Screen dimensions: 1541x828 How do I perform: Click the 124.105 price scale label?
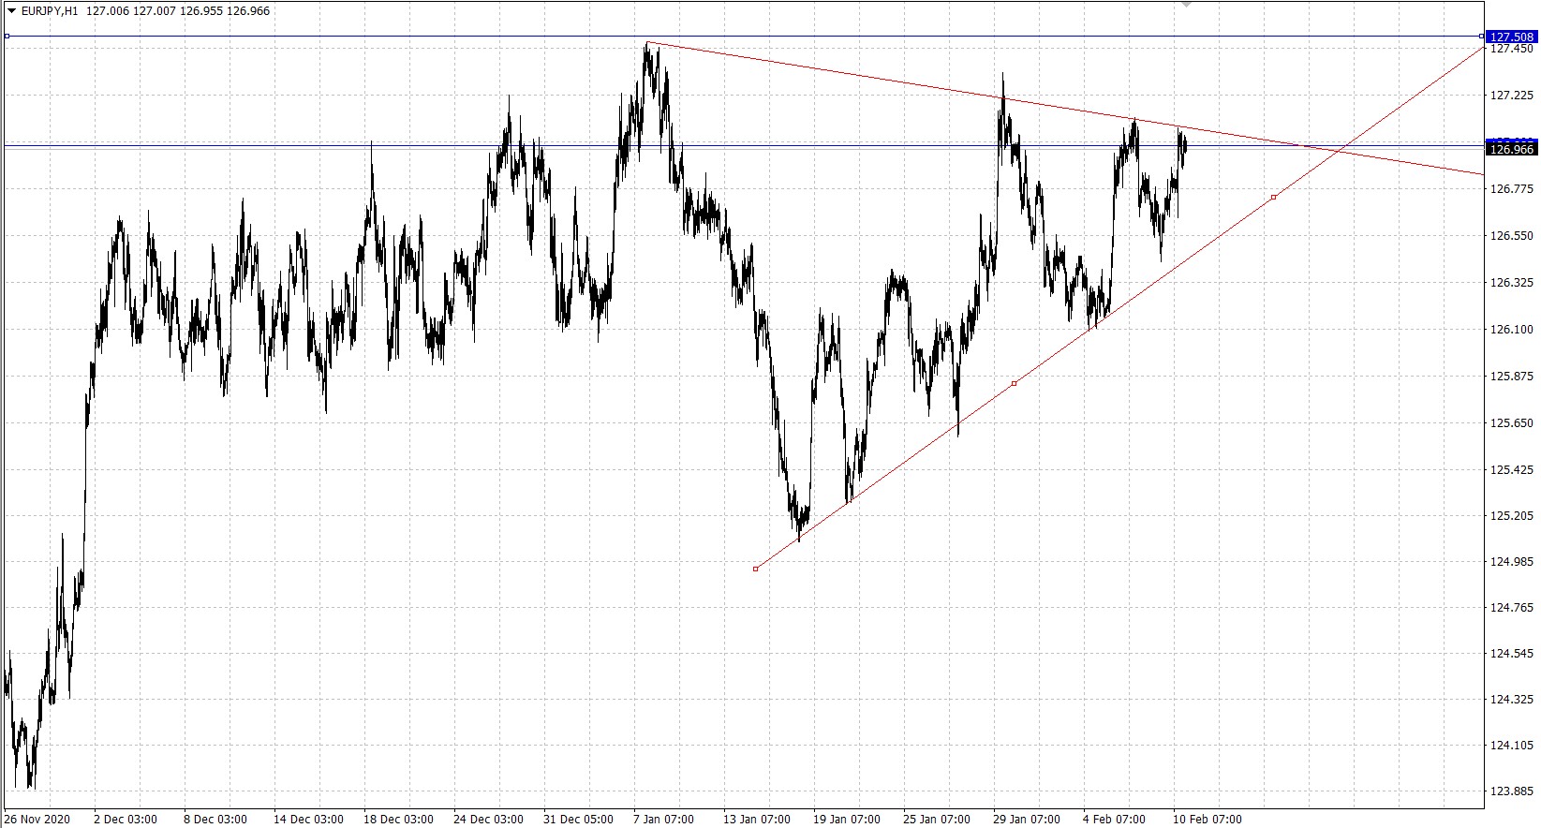click(1512, 746)
